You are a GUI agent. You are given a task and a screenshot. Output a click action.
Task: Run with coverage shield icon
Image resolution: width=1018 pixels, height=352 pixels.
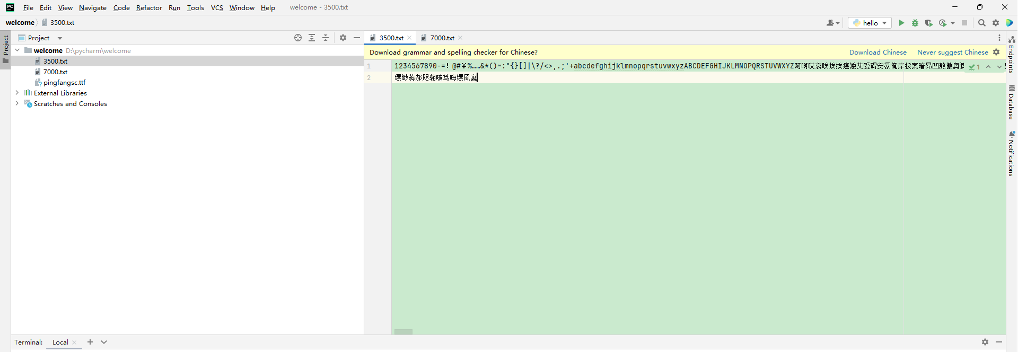pyautogui.click(x=928, y=23)
